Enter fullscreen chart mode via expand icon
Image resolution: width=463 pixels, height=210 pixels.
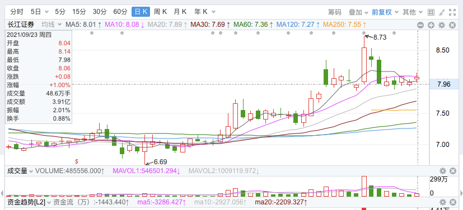452,12
